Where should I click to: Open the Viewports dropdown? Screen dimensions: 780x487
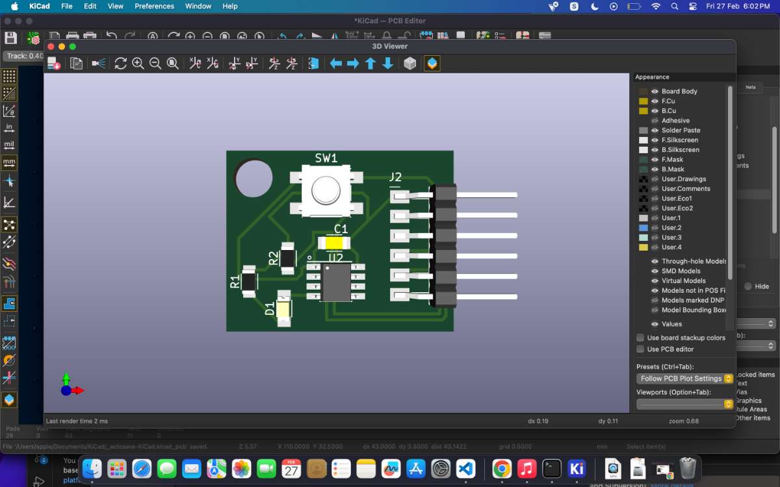684,404
